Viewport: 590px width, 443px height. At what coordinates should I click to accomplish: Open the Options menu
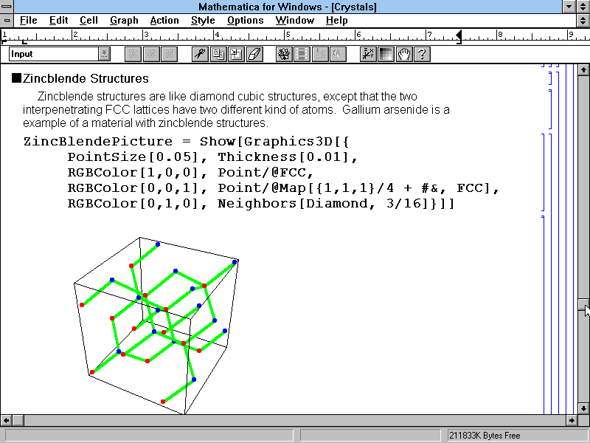246,21
